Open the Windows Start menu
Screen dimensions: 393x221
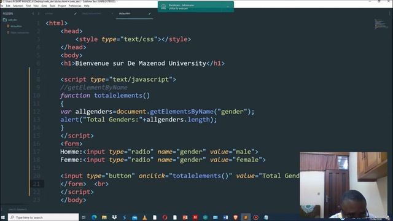(x=3, y=217)
